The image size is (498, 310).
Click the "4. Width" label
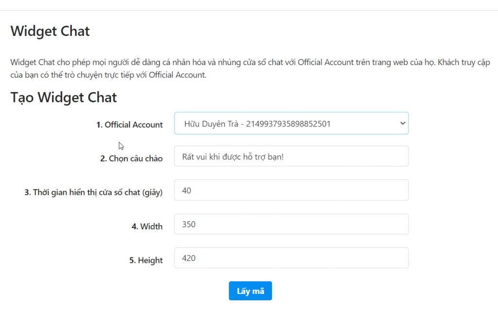(147, 227)
